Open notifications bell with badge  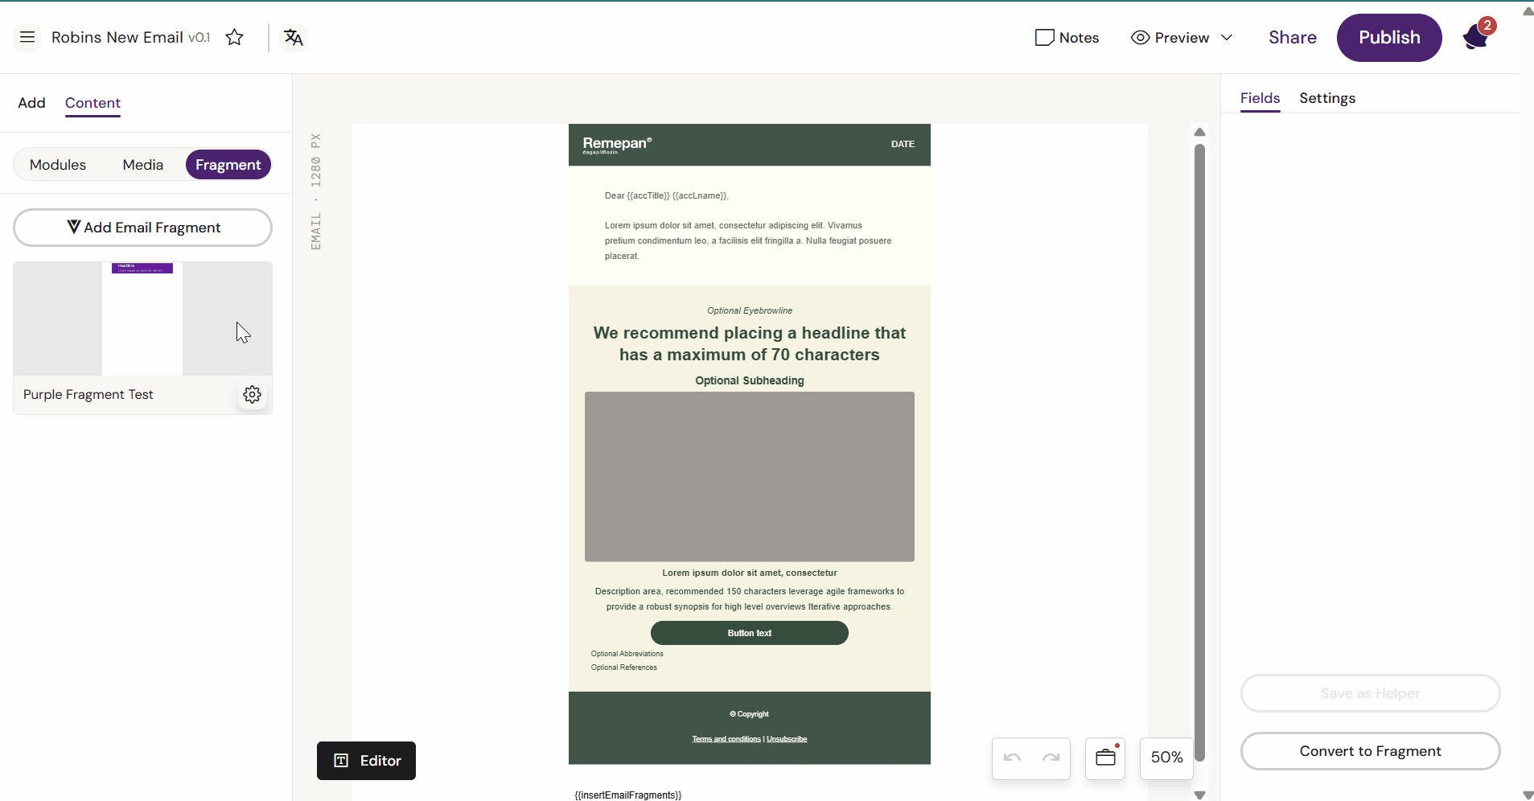1476,37
